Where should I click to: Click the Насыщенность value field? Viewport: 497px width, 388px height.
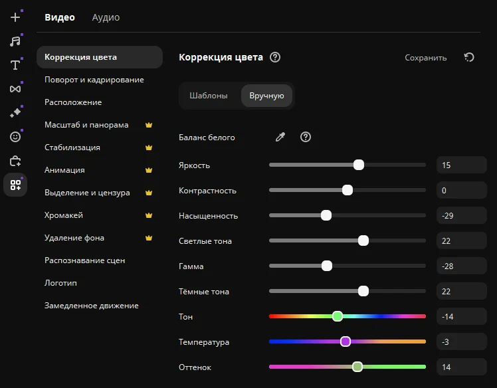click(x=461, y=215)
